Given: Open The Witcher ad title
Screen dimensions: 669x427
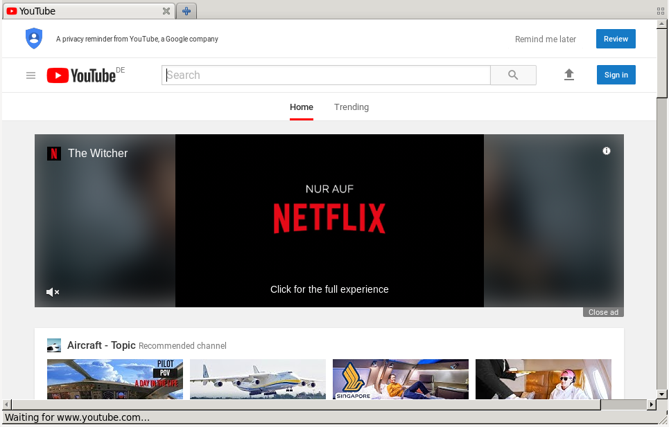Looking at the screenshot, I should 98,153.
